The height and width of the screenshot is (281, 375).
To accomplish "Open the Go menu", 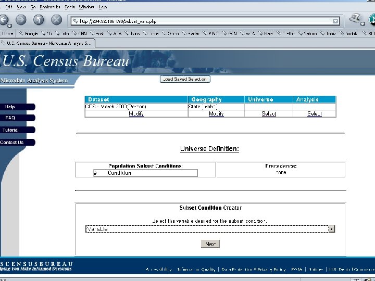I will pyautogui.click(x=33, y=7).
